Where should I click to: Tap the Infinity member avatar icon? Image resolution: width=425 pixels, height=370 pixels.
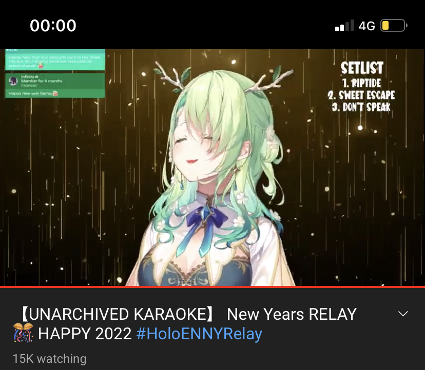(13, 81)
